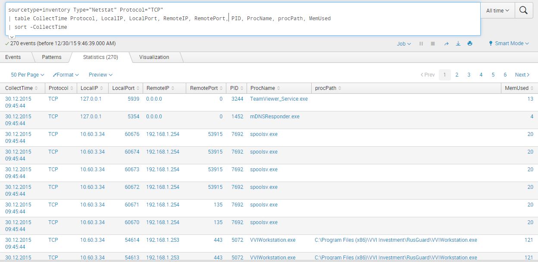538x262 pixels.
Task: Click the Format paintbrush icon
Action: (55, 74)
